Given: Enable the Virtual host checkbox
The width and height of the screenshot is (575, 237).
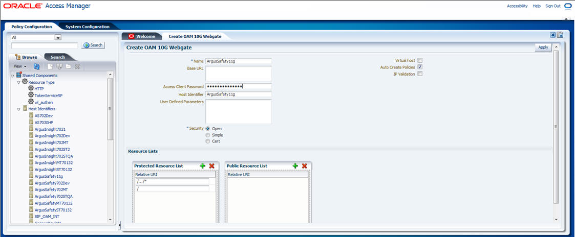Looking at the screenshot, I should [420, 60].
